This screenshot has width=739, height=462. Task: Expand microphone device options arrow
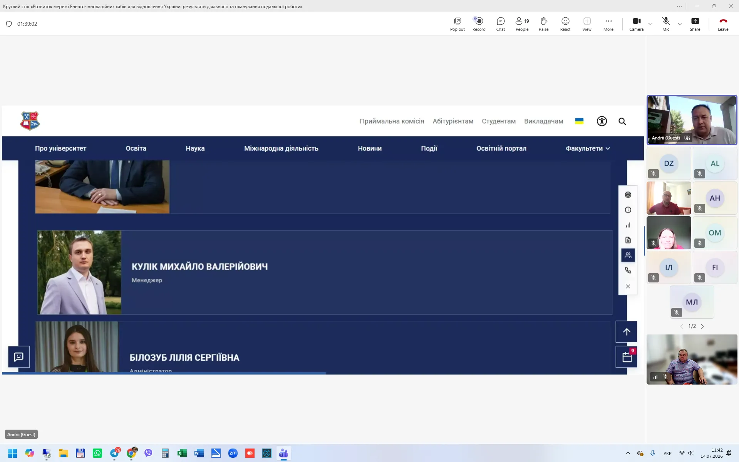680,24
